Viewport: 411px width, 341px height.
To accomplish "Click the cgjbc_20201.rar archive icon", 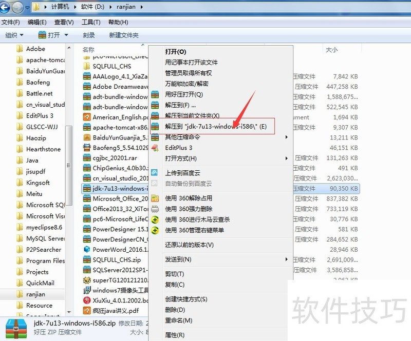I will (87, 158).
